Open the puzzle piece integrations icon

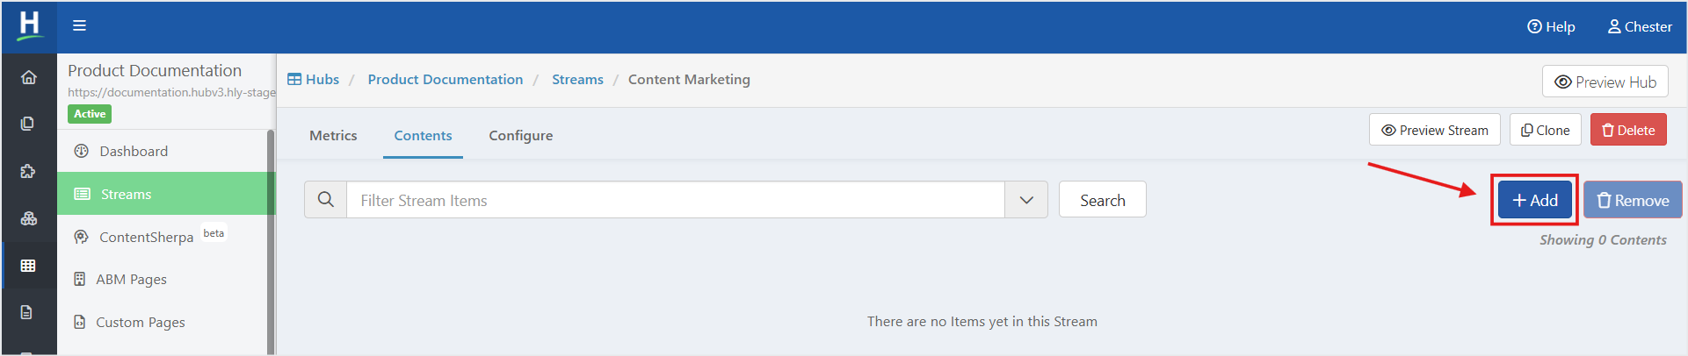pos(28,171)
